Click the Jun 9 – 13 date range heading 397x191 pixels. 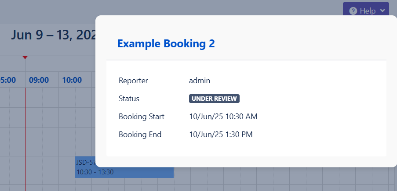54,35
